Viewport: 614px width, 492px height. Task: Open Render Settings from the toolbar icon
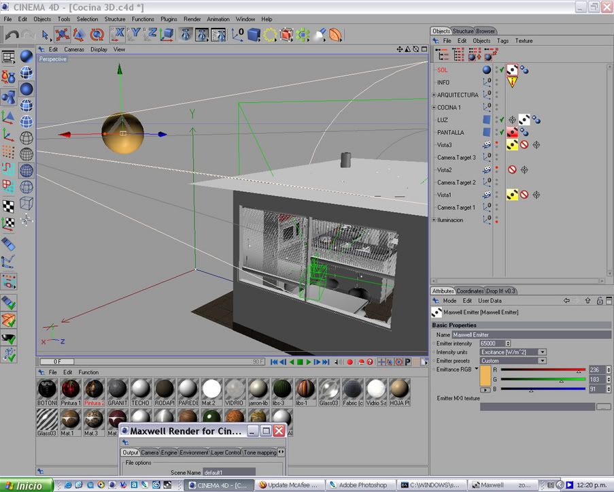pyautogui.click(x=218, y=35)
